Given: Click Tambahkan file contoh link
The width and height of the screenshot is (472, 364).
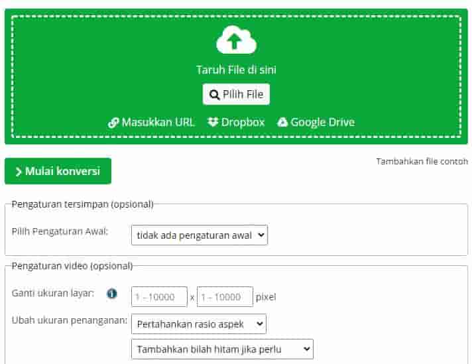Looking at the screenshot, I should pyautogui.click(x=422, y=161).
